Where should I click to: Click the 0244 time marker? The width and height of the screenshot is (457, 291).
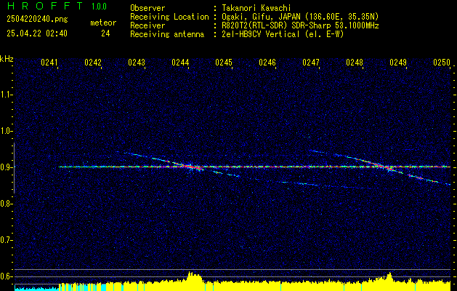tap(180, 63)
